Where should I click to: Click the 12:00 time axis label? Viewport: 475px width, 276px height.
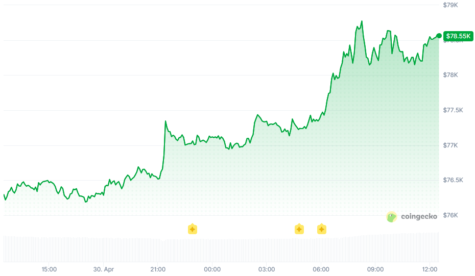pyautogui.click(x=430, y=269)
